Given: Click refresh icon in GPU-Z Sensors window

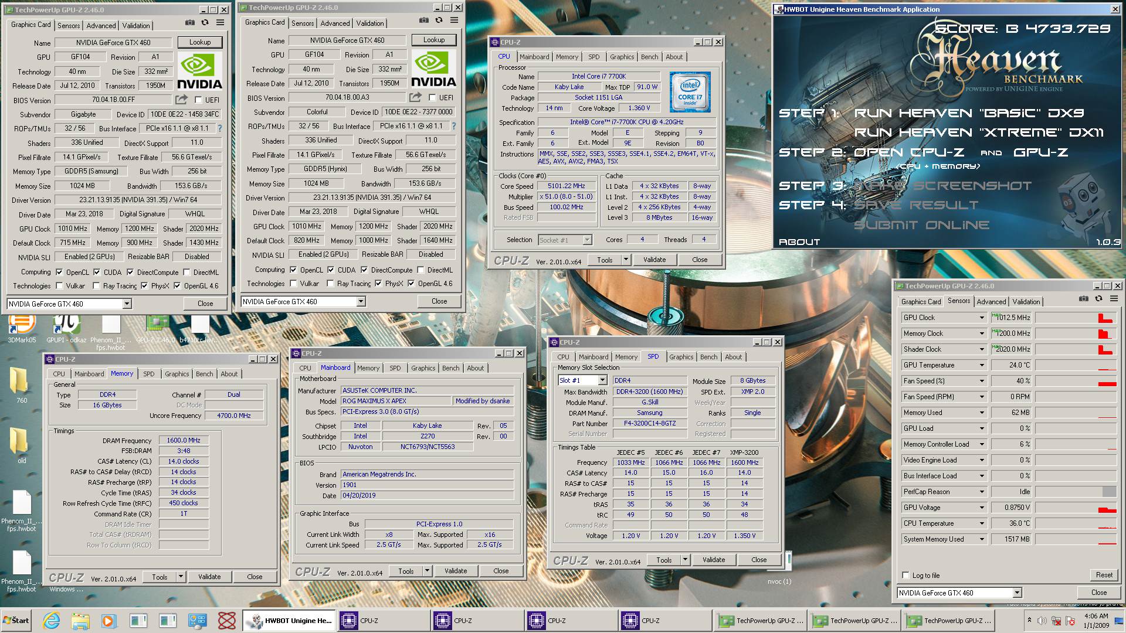Looking at the screenshot, I should point(1098,299).
